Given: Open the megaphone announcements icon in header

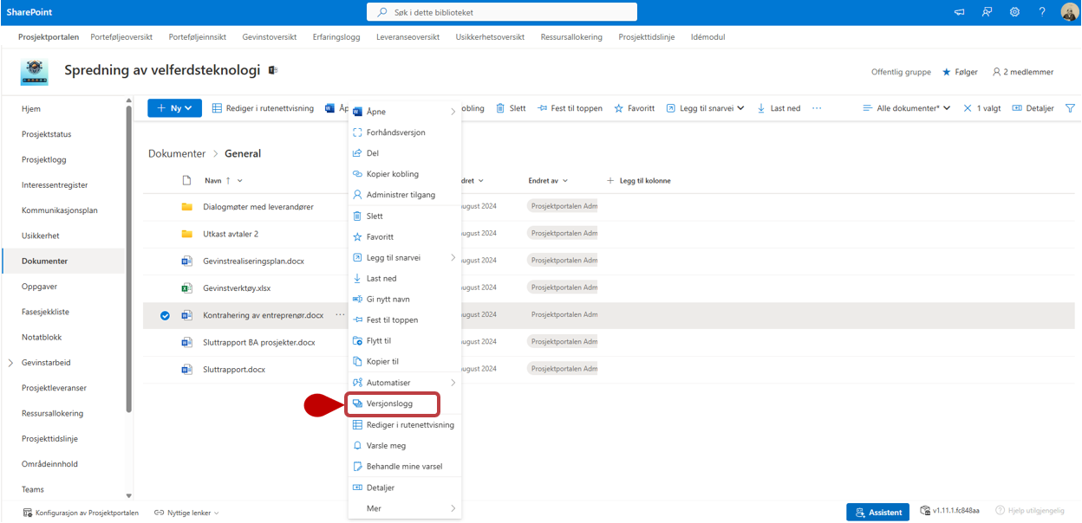Looking at the screenshot, I should click(960, 12).
